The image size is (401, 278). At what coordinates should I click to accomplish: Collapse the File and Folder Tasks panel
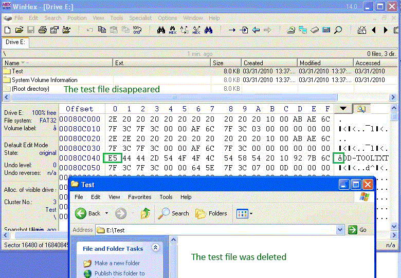click(x=155, y=247)
